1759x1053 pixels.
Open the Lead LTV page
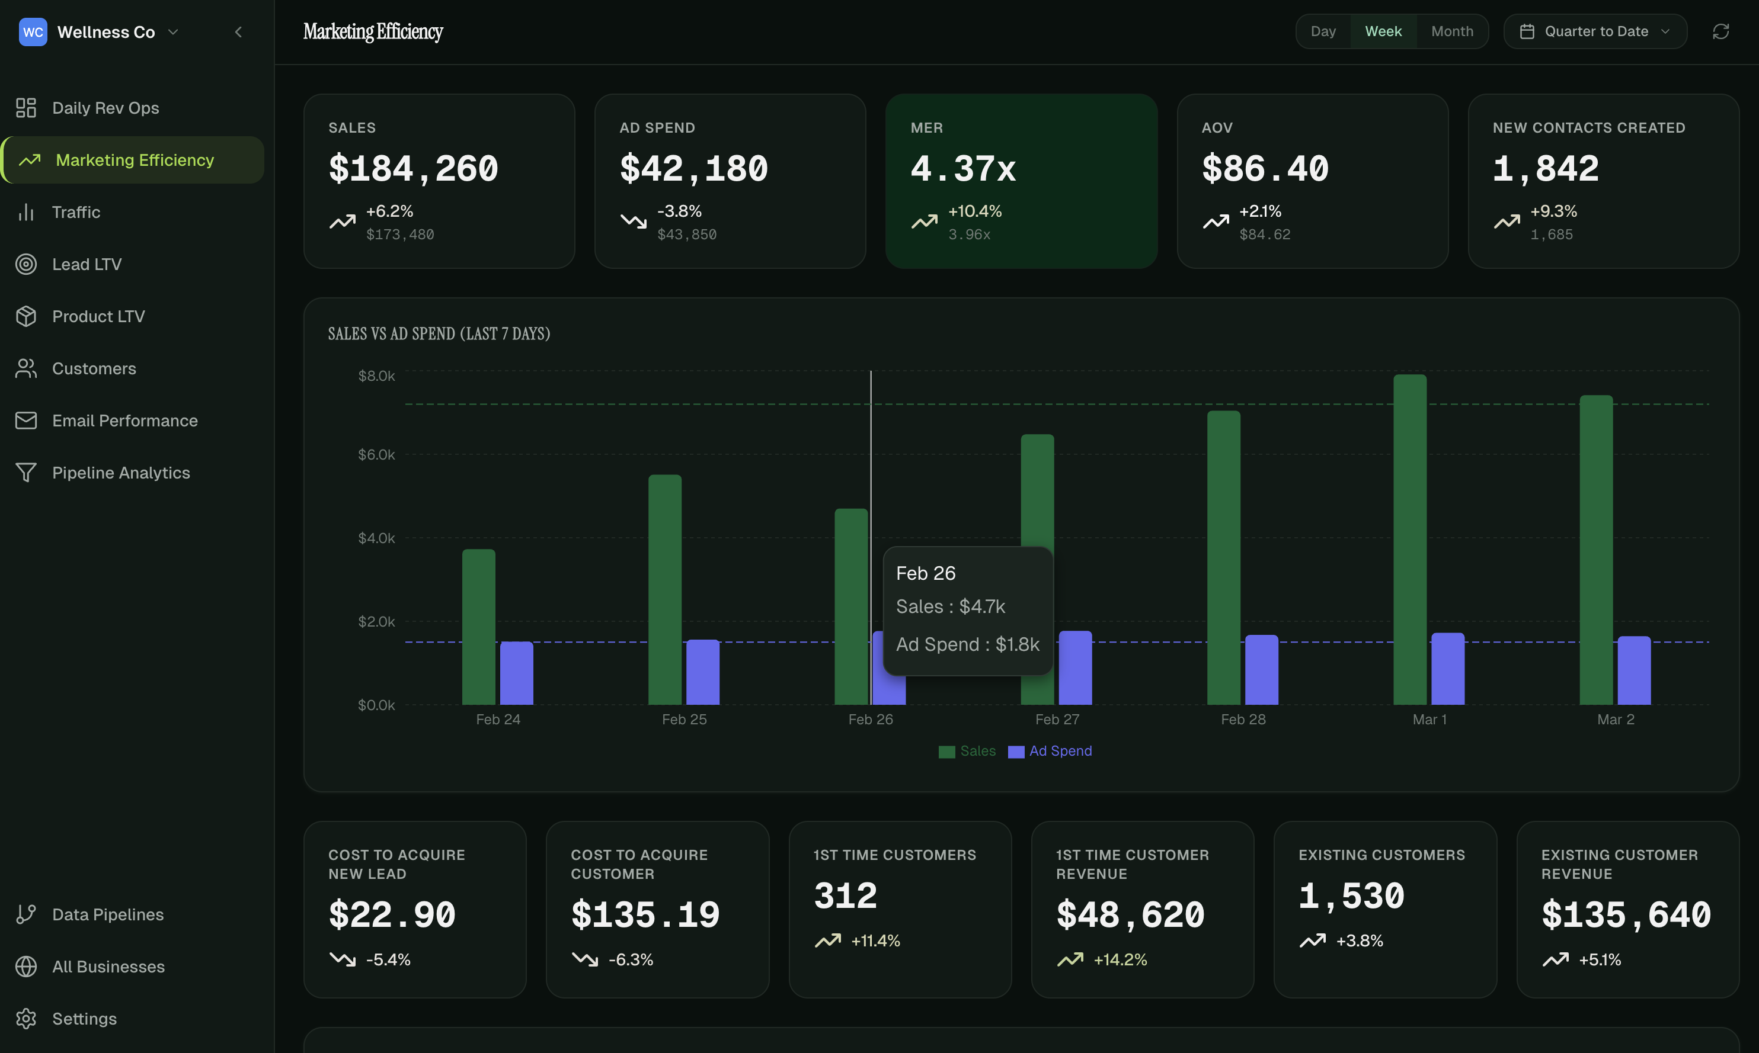[x=133, y=265]
